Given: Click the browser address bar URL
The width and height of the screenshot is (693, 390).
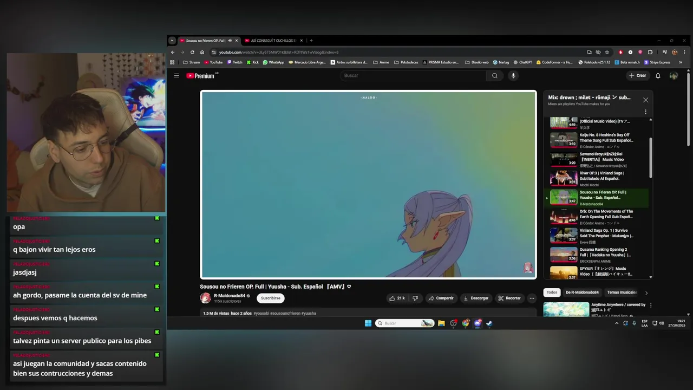Looking at the screenshot, I should [279, 53].
